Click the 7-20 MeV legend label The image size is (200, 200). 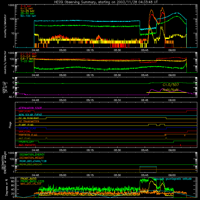tap(27, 61)
